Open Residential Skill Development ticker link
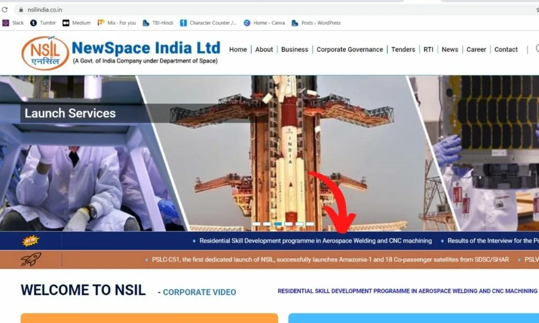This screenshot has width=539, height=323. (x=316, y=240)
